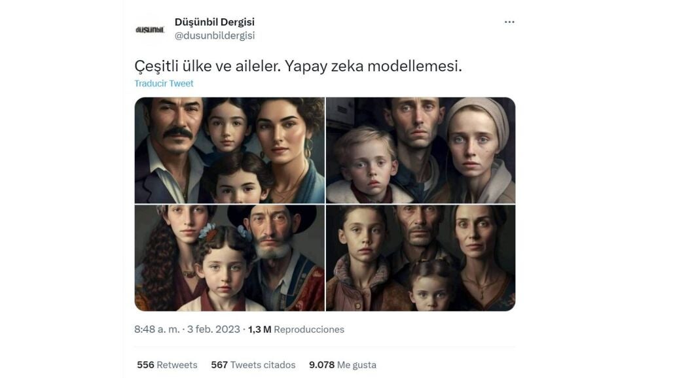Screen dimensions: 673x378
Task: Click the small girl in bottom-right photo
Action: click(x=431, y=285)
